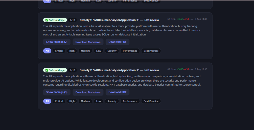Filter 11:52 review by Critical
Image resolution: width=254 pixels, height=130 pixels.
[x=59, y=101]
